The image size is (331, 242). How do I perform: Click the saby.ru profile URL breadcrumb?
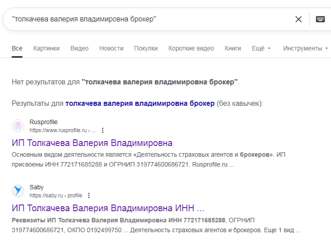click(56, 196)
